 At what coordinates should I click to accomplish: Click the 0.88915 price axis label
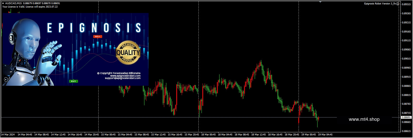406,77
